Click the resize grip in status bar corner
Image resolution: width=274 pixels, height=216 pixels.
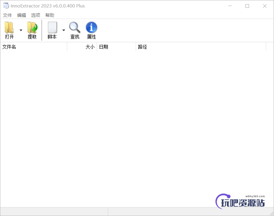272,213
